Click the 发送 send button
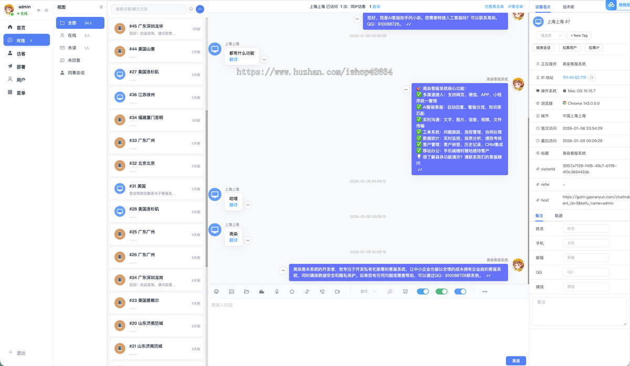The height and width of the screenshot is (366, 630). [x=516, y=361]
